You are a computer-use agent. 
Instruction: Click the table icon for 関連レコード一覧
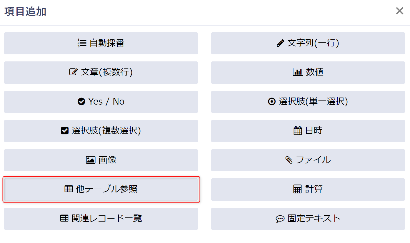64,218
